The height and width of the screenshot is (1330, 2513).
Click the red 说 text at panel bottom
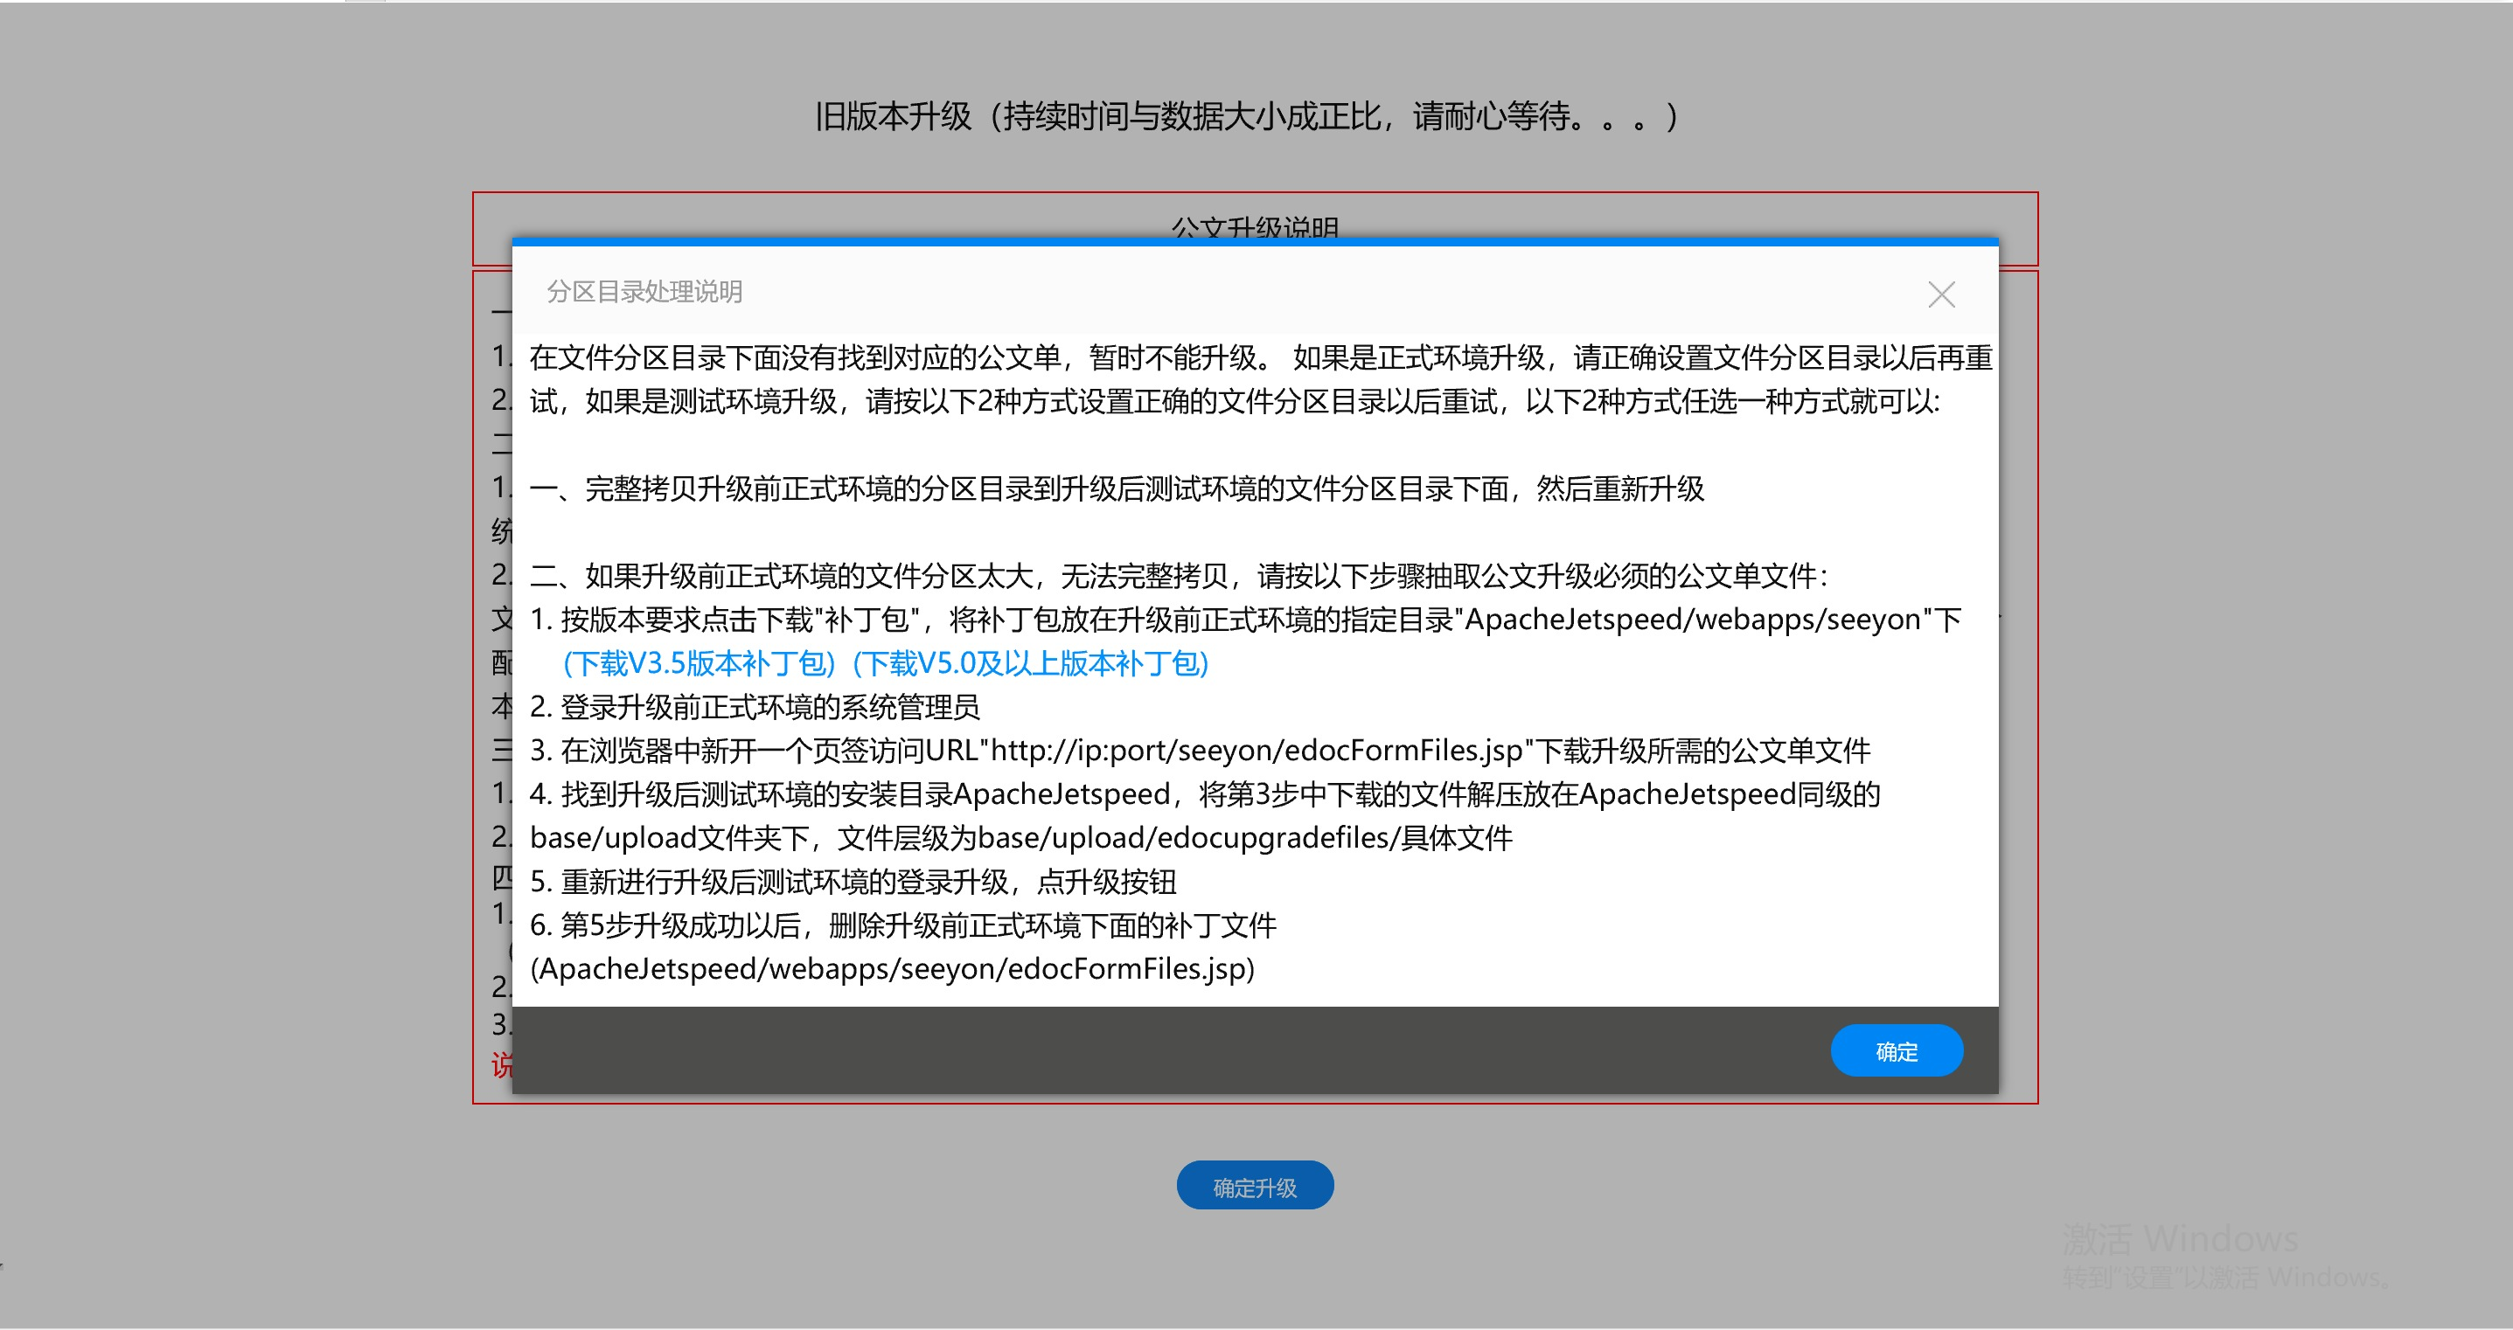point(501,1064)
